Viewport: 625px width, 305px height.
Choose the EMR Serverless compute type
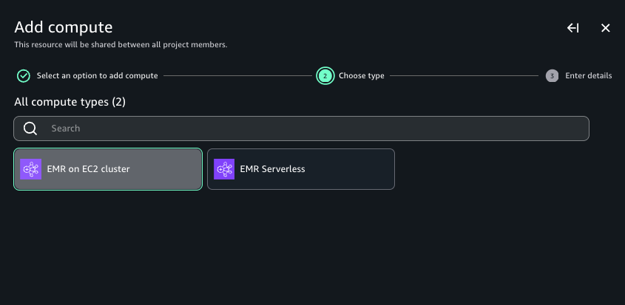click(300, 169)
